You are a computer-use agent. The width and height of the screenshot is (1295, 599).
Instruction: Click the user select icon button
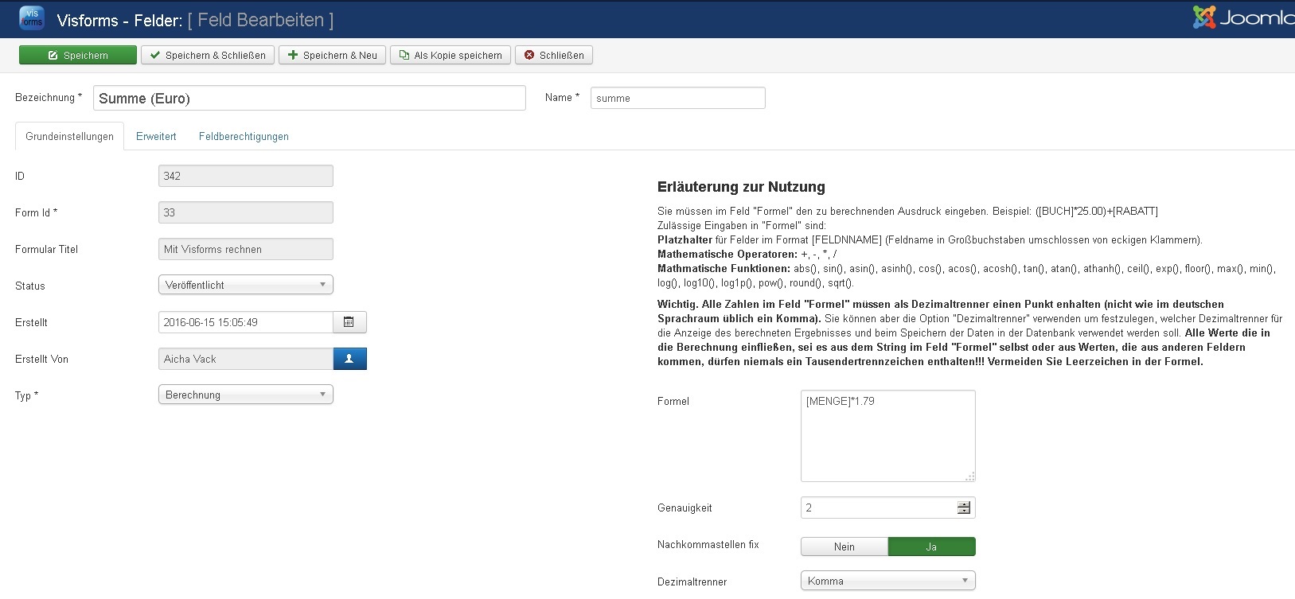349,359
